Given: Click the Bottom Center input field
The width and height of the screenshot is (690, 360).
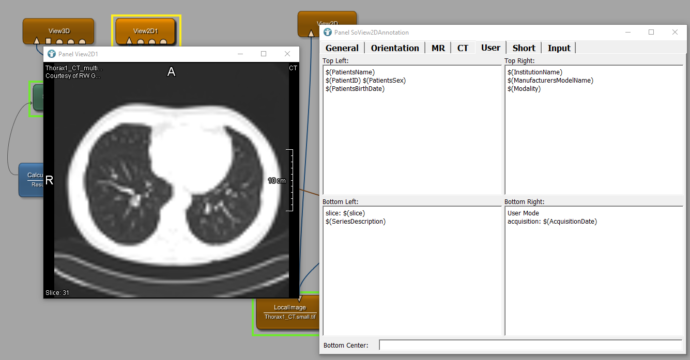Looking at the screenshot, I should point(530,345).
